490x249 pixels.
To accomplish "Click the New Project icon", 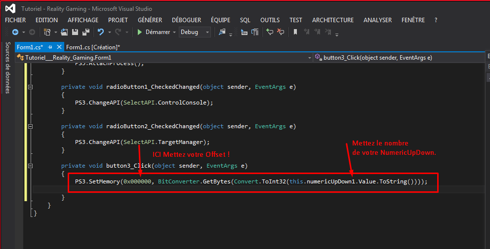I will [x=47, y=32].
